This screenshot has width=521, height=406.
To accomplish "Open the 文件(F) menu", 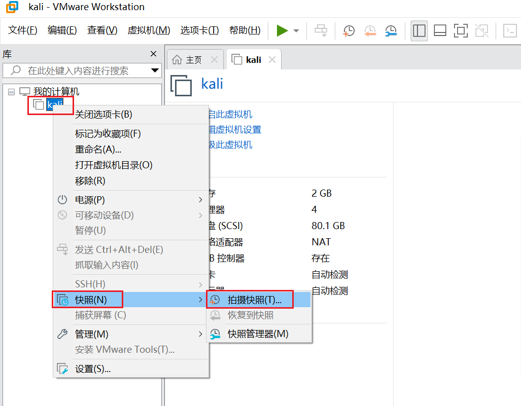I will pyautogui.click(x=23, y=30).
